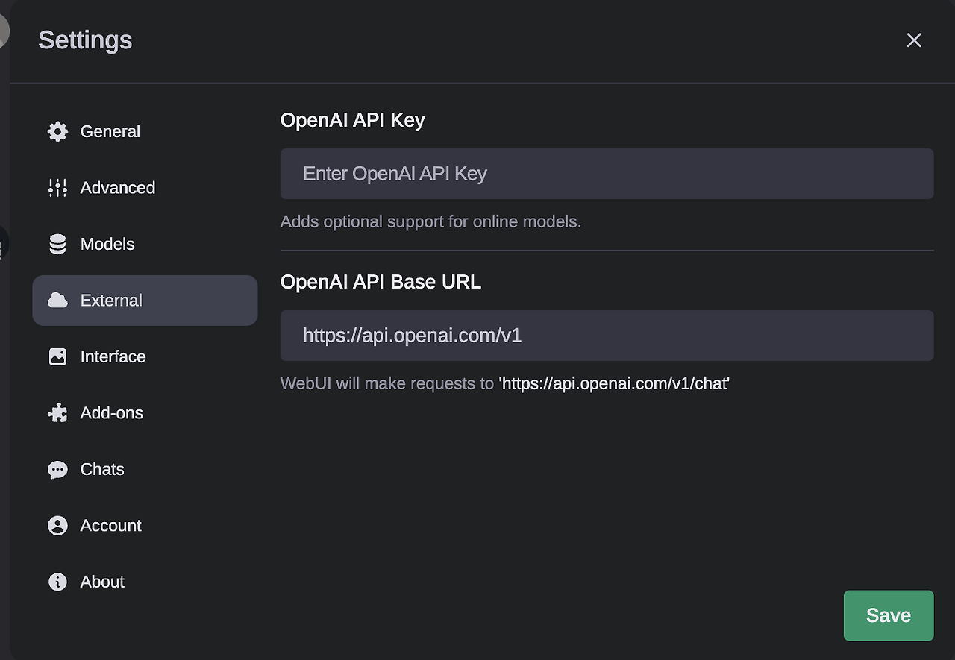Open the Chats settings tab

(102, 470)
